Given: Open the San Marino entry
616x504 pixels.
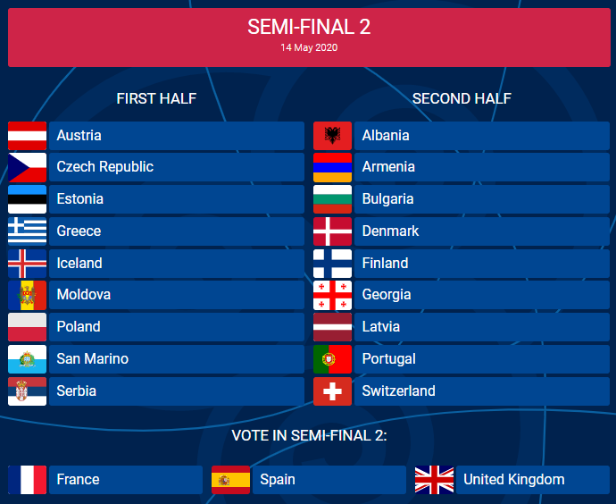Looking at the screenshot, I should coord(176,359).
